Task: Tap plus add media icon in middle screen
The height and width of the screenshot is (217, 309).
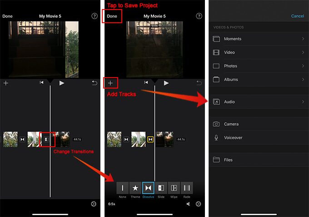Action: point(110,83)
